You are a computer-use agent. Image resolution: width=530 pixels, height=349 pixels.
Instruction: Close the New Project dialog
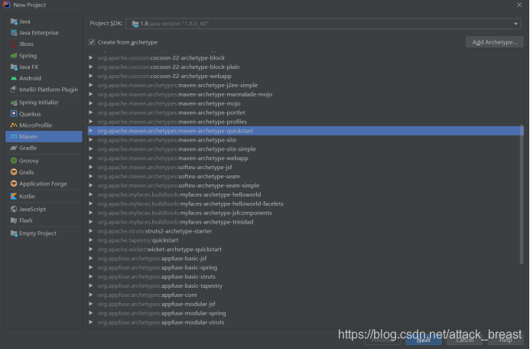click(519, 5)
